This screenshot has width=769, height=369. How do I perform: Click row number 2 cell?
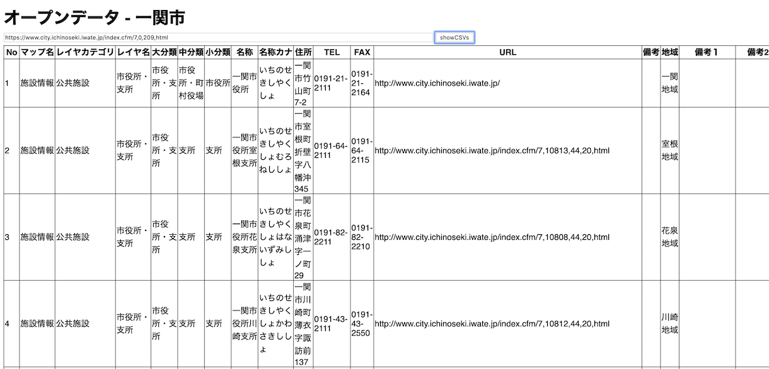(11, 150)
